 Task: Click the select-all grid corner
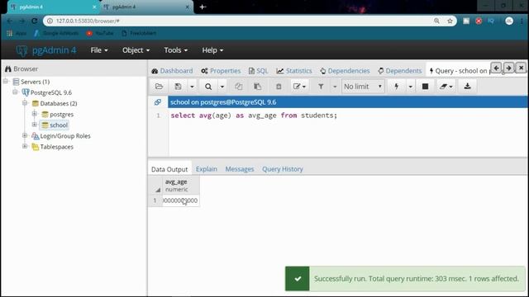tap(155, 186)
